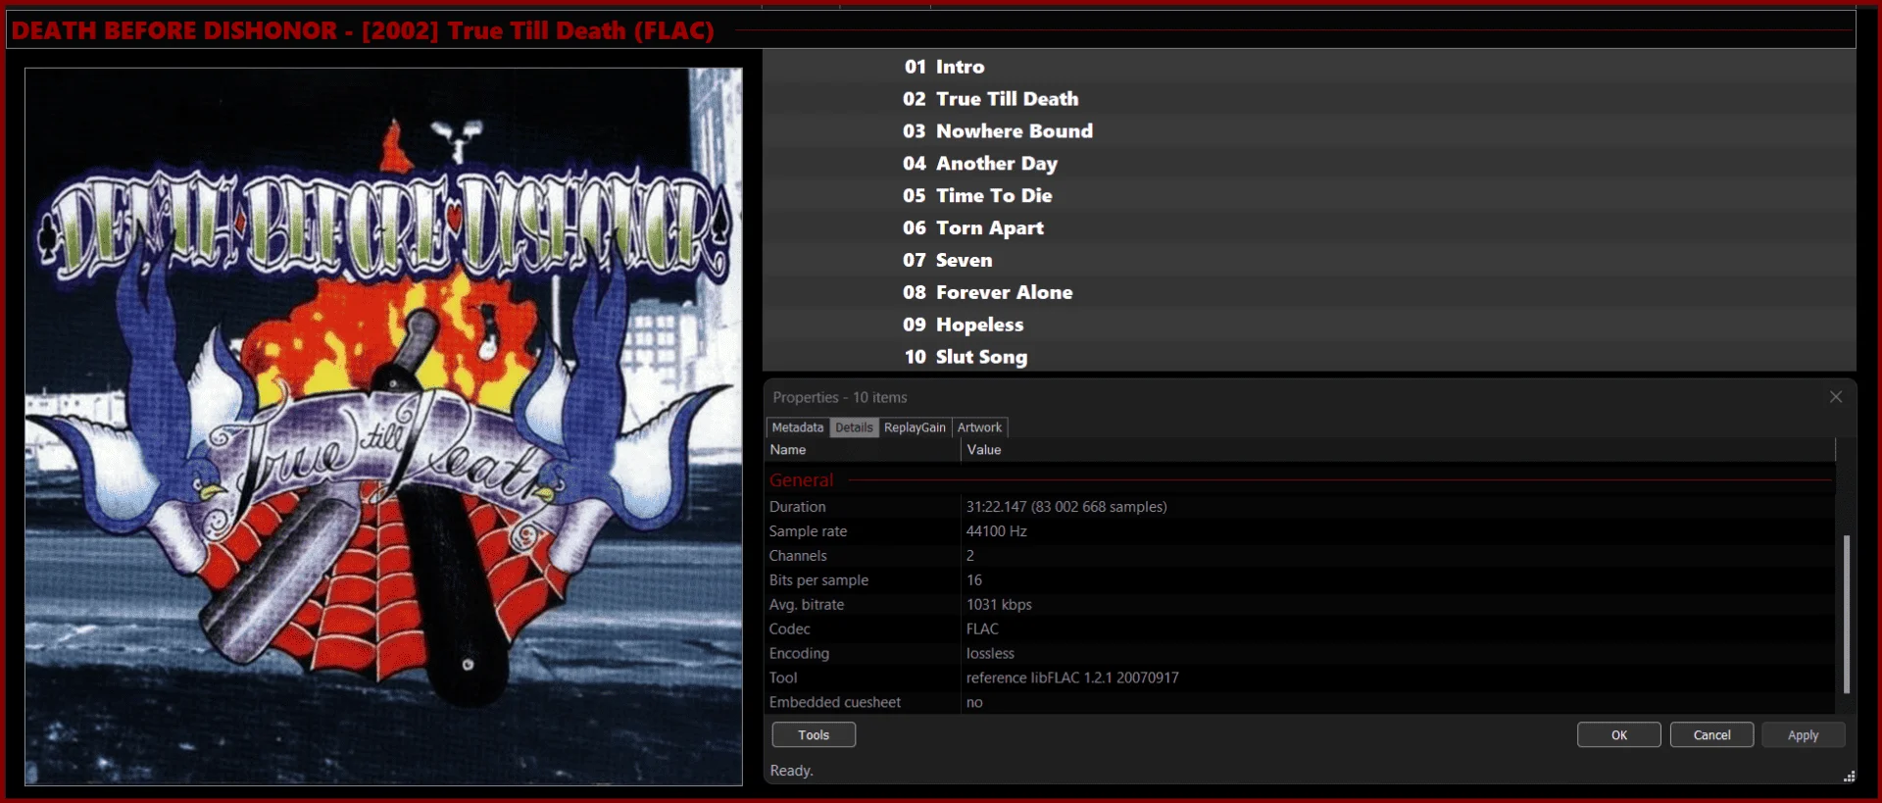1882x803 pixels.
Task: Select the Embedded cuesheet value no
Action: pos(974,703)
